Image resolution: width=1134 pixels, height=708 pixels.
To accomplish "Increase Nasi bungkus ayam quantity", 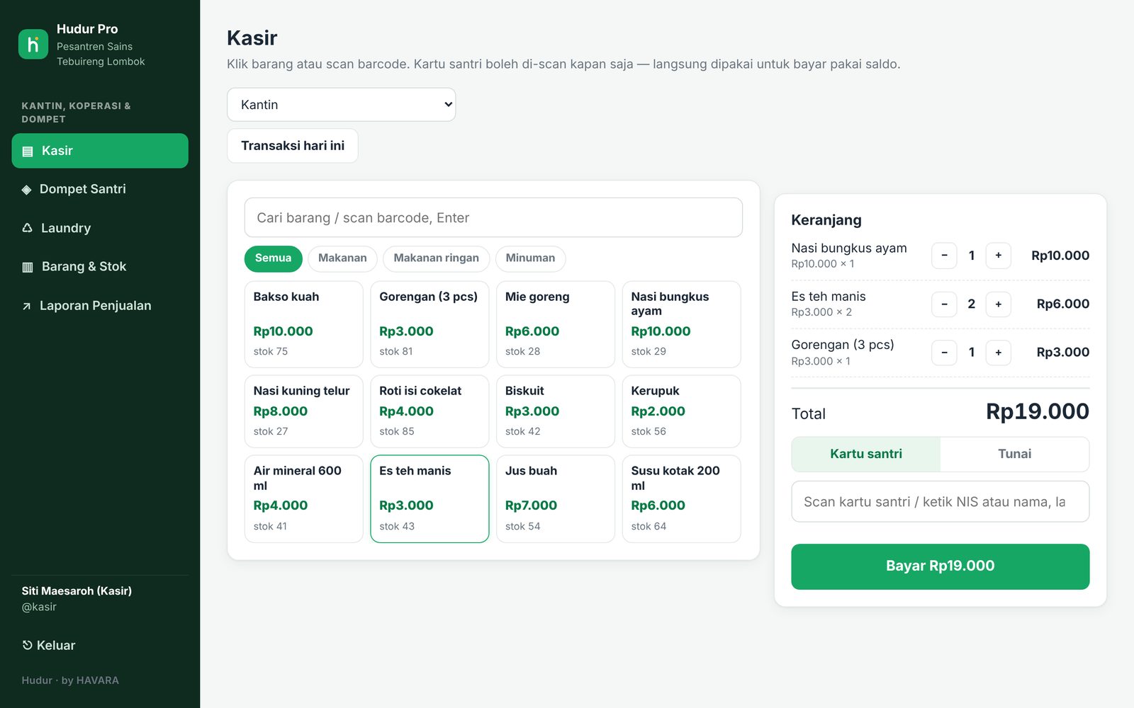I will click(998, 256).
